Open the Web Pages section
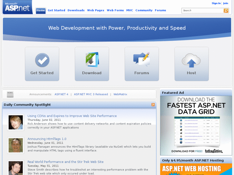Screen dimensions: 234x175 point(96,10)
